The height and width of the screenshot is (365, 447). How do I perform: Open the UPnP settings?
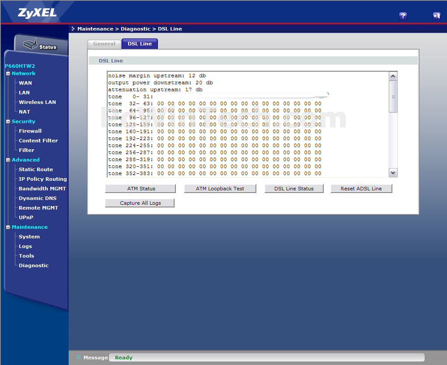[26, 217]
